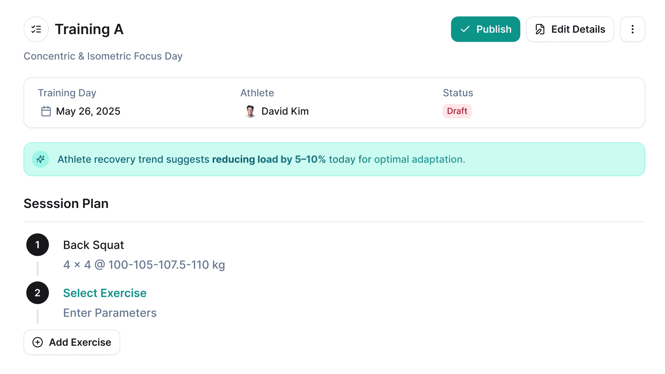Viewport: 665px width, 374px height.
Task: Click Back Squat 4 × 4 load parameters
Action: [144, 265]
